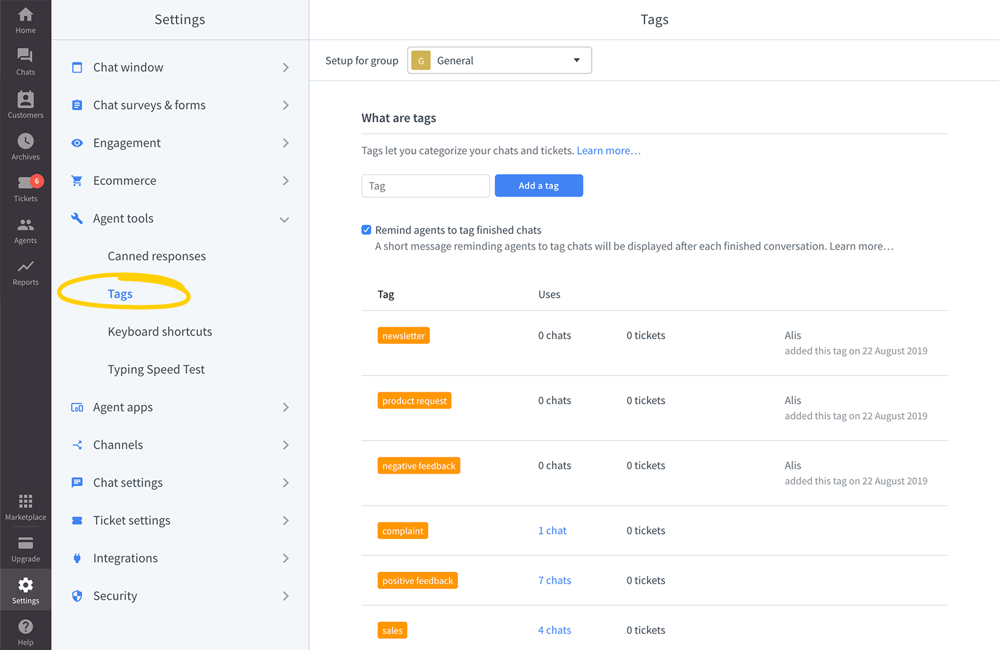Click the sales tag label
999x650 pixels.
tap(392, 631)
